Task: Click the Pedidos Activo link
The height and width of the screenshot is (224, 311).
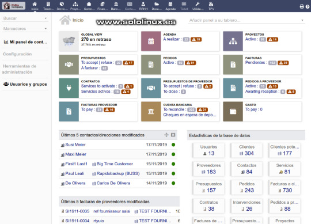Action: point(169,63)
